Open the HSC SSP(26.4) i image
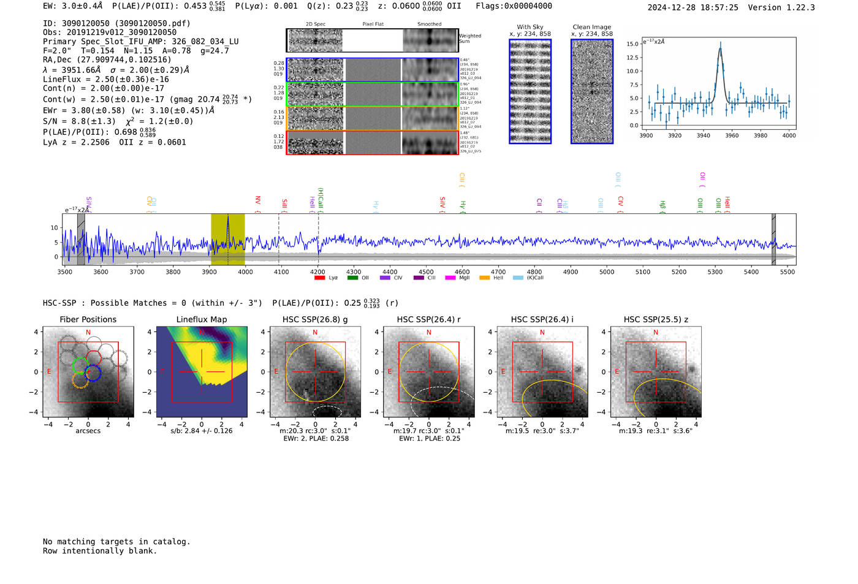Screen dimensions: 858x584 pyautogui.click(x=542, y=372)
